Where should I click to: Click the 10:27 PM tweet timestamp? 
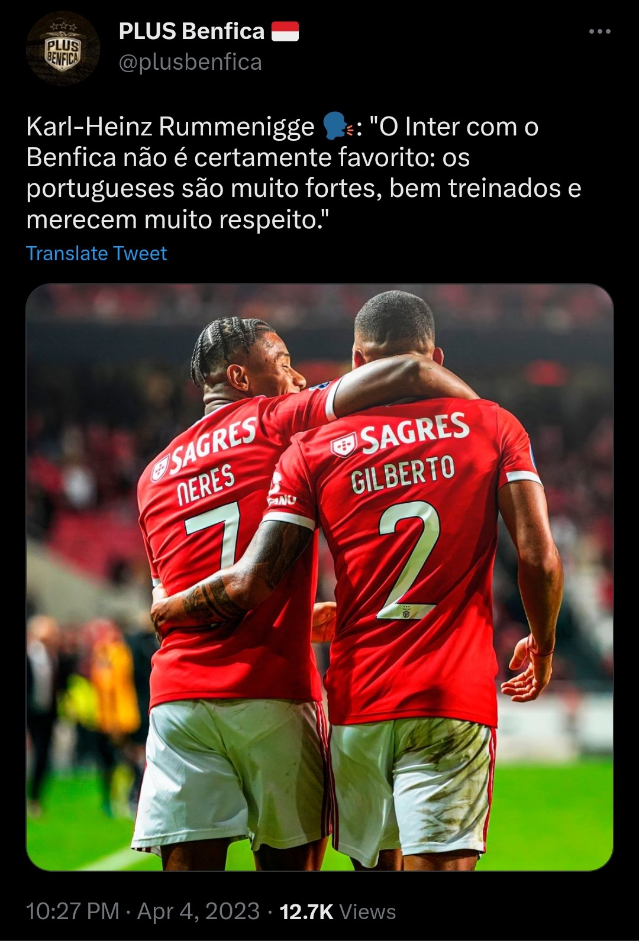73,911
